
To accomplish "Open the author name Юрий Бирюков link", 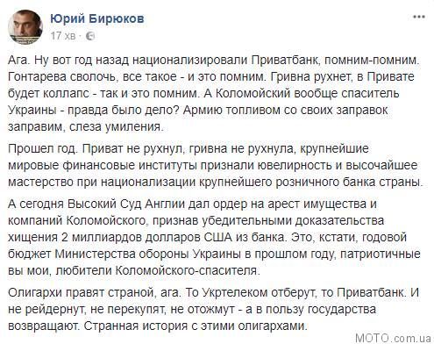I will click(x=97, y=18).
